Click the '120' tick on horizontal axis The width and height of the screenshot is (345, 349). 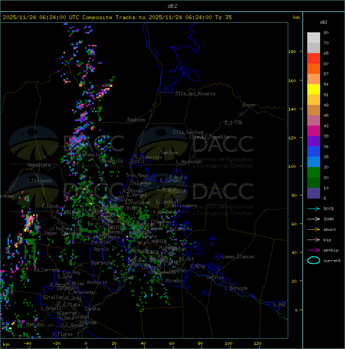coord(258,344)
